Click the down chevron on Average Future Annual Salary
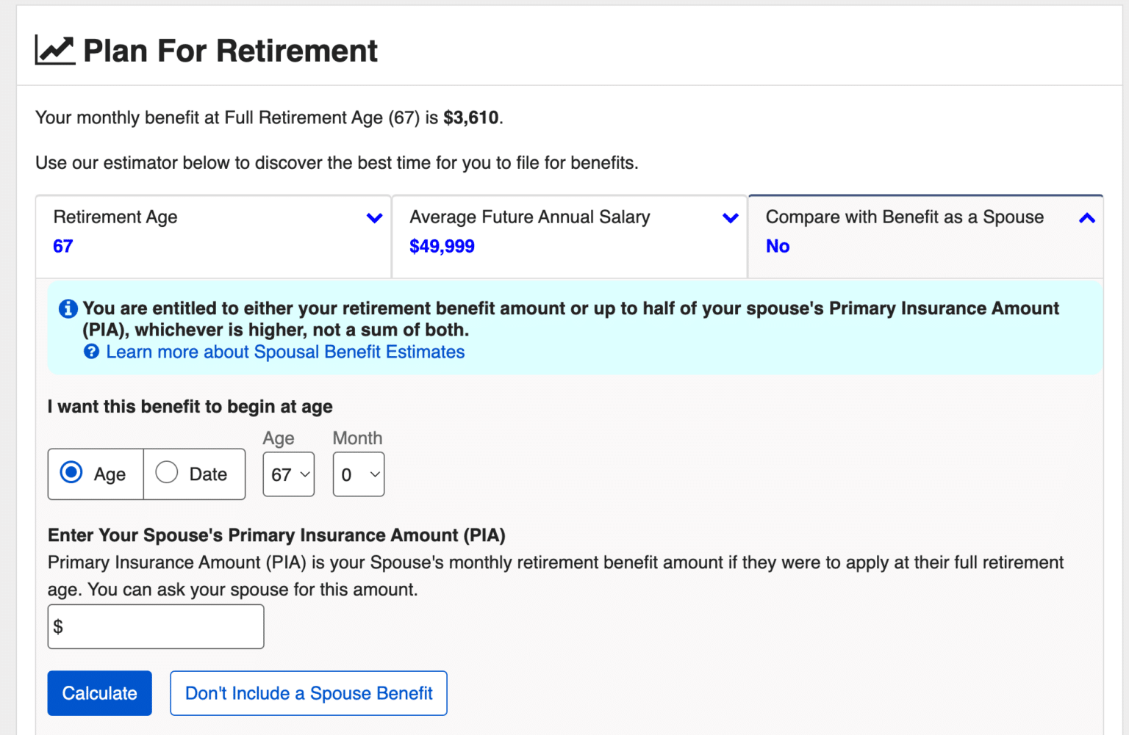The width and height of the screenshot is (1129, 735). pos(730,218)
